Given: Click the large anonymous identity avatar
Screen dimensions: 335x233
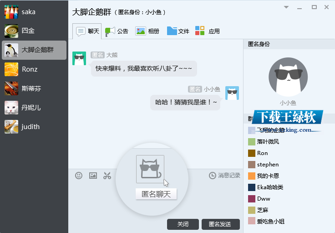Looking at the screenshot, I should (288, 77).
